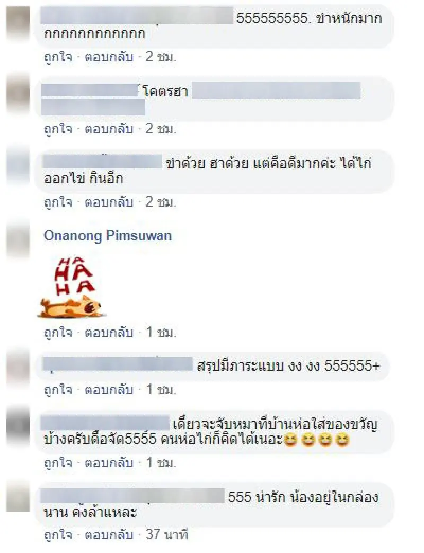Like the '555555555. ขำหนักมาก' comment
Screen dimensions: 424x553
coord(58,57)
